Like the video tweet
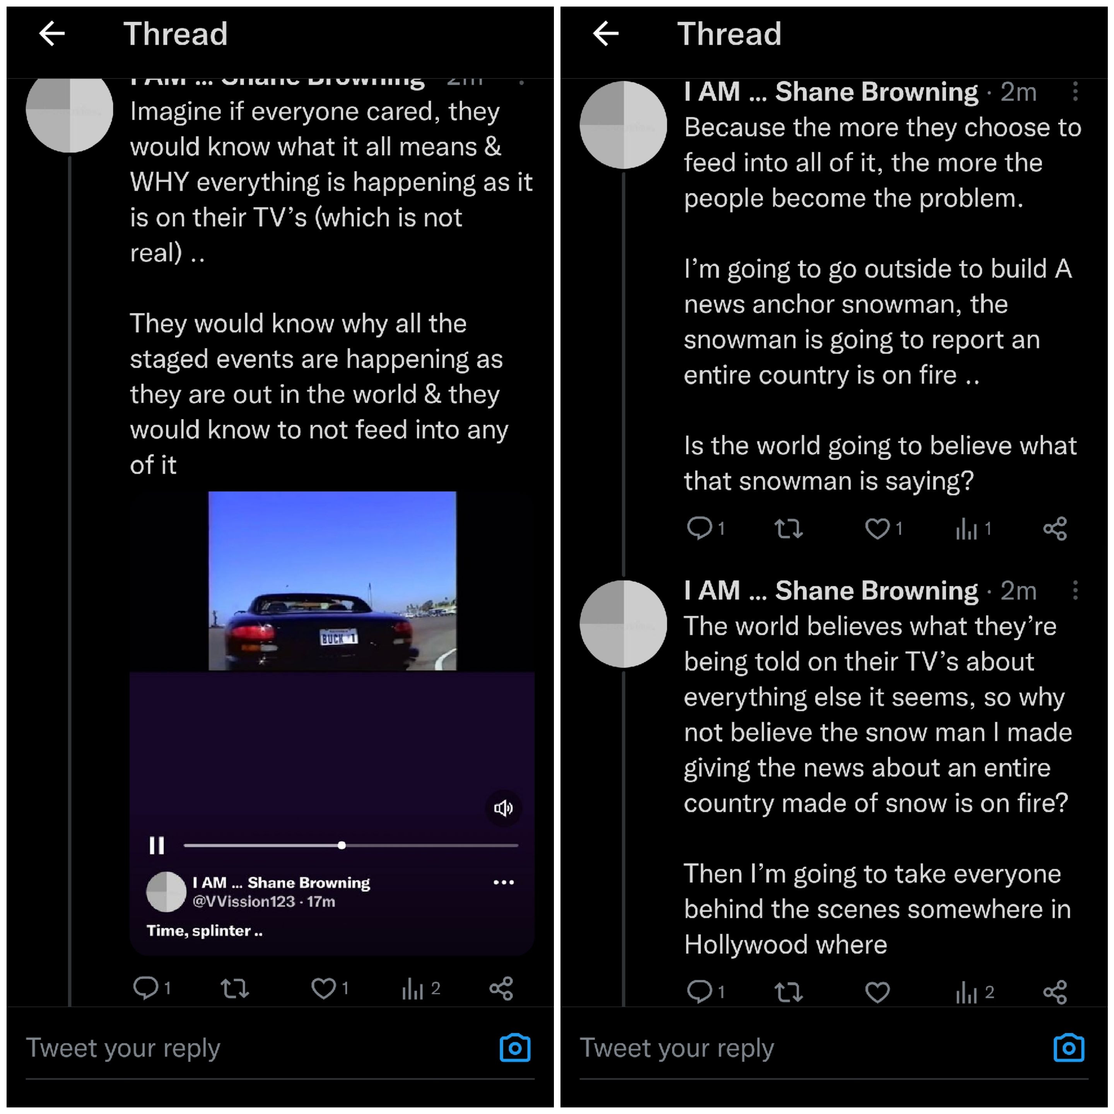This screenshot has height=1114, width=1114. click(323, 988)
